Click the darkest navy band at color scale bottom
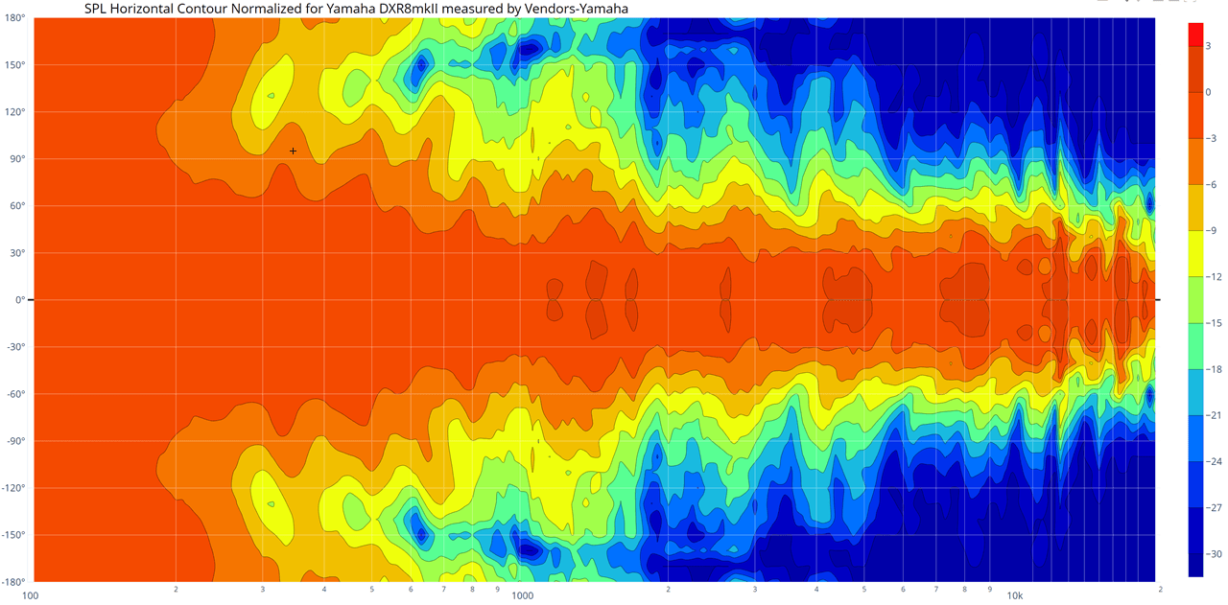Screen dimensions: 1228x605 point(1194,566)
